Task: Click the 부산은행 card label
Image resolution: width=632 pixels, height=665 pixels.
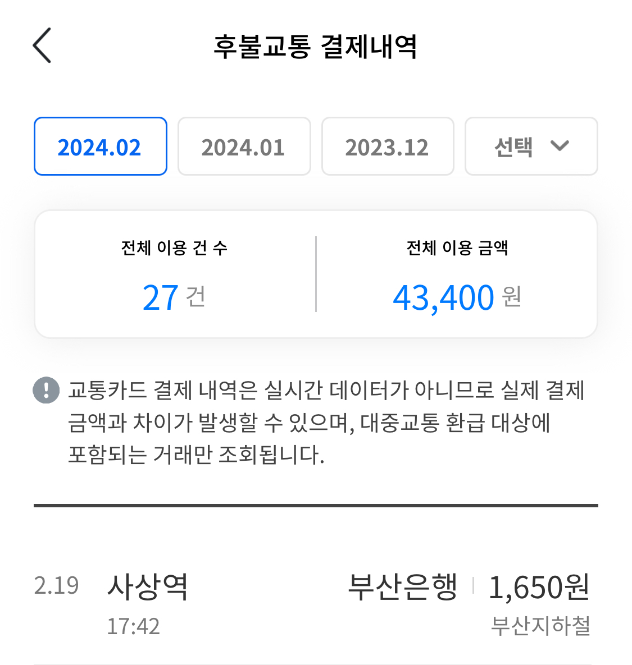Action: (403, 587)
